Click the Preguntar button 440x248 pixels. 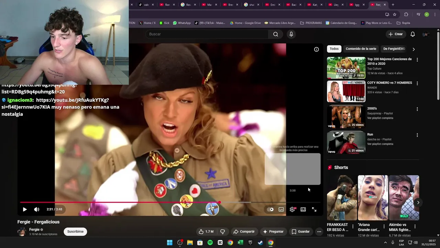tap(273, 231)
